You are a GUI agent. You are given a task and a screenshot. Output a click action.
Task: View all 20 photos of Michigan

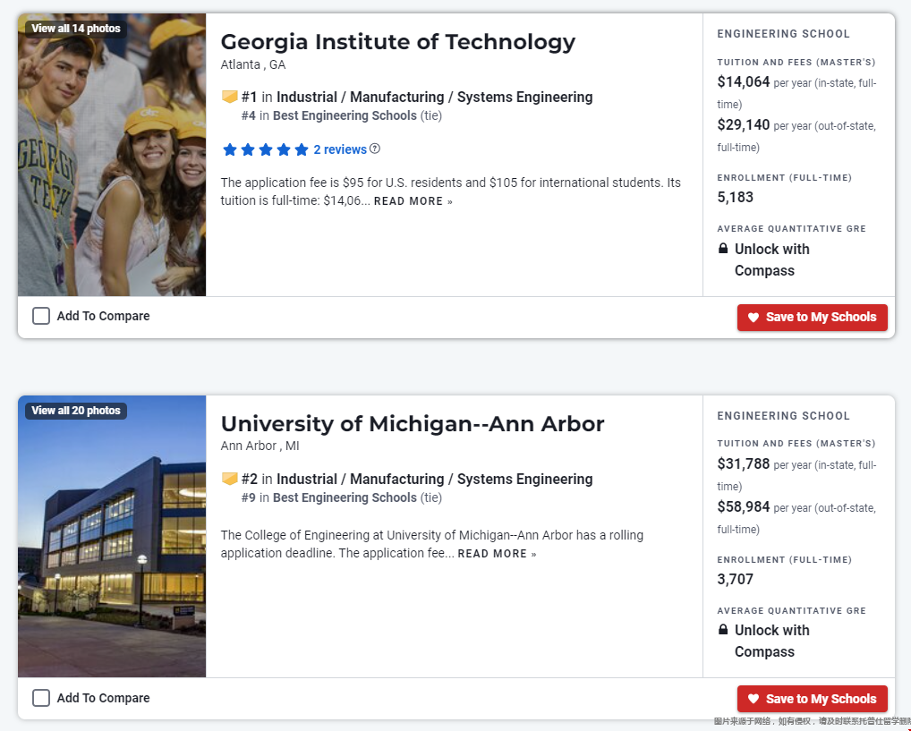click(x=76, y=411)
